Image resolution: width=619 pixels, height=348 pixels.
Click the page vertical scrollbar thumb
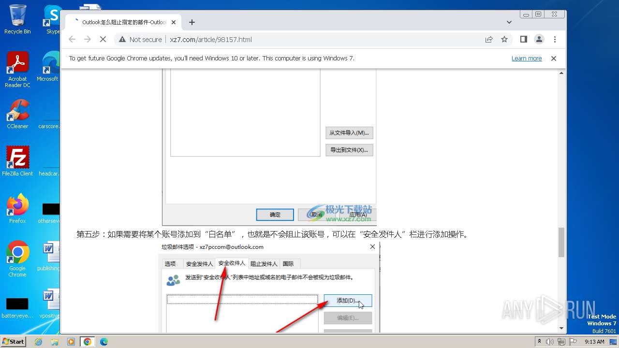pyautogui.click(x=561, y=242)
